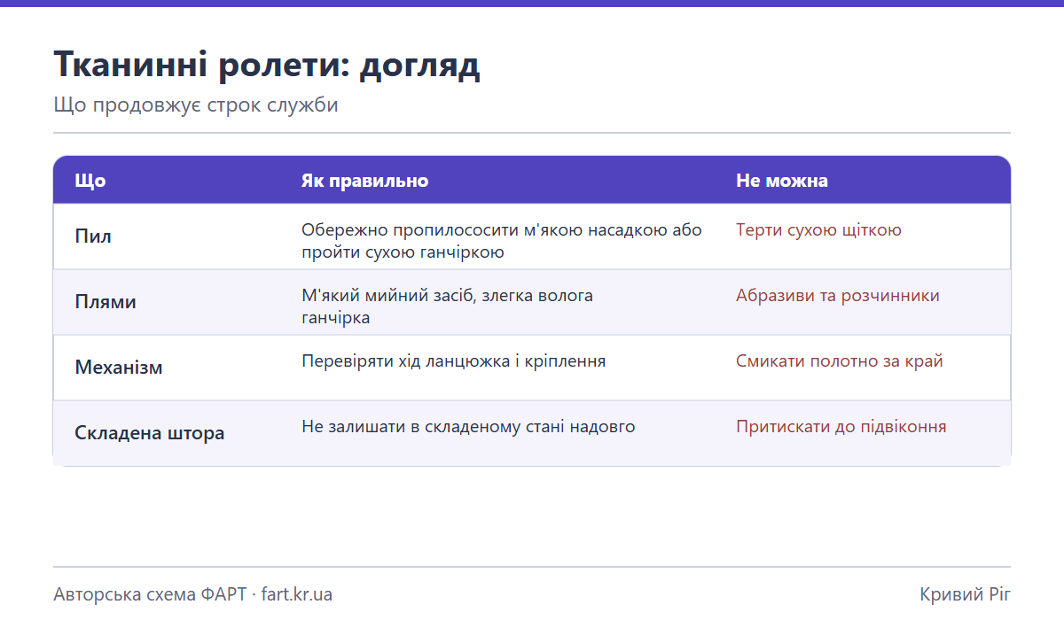This screenshot has height=620, width=1064.
Task: Click footer 'Авторська схема ФАРТ · fart.kr.ua'
Action: [x=193, y=594]
